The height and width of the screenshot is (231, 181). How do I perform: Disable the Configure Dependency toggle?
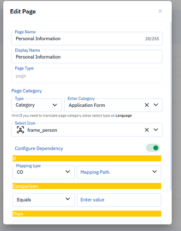coord(153,148)
